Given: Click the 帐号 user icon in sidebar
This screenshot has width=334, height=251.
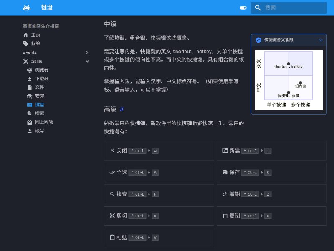Looking at the screenshot, I should click(x=29, y=131).
